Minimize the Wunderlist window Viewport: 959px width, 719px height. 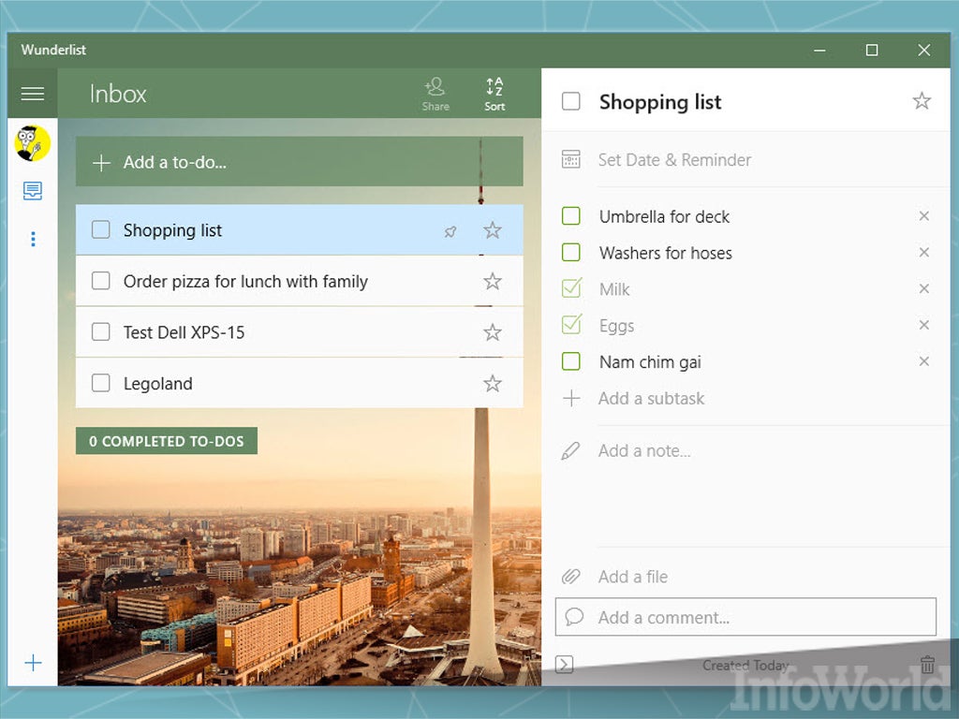820,51
